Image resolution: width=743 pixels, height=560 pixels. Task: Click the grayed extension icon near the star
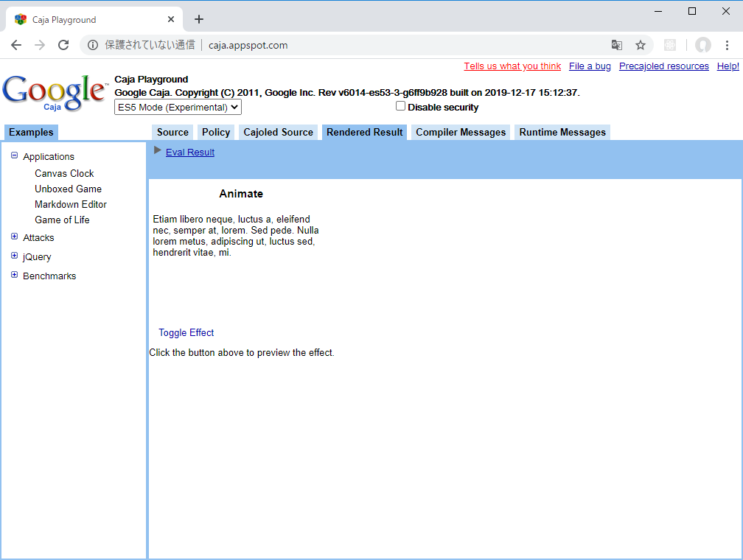click(669, 45)
